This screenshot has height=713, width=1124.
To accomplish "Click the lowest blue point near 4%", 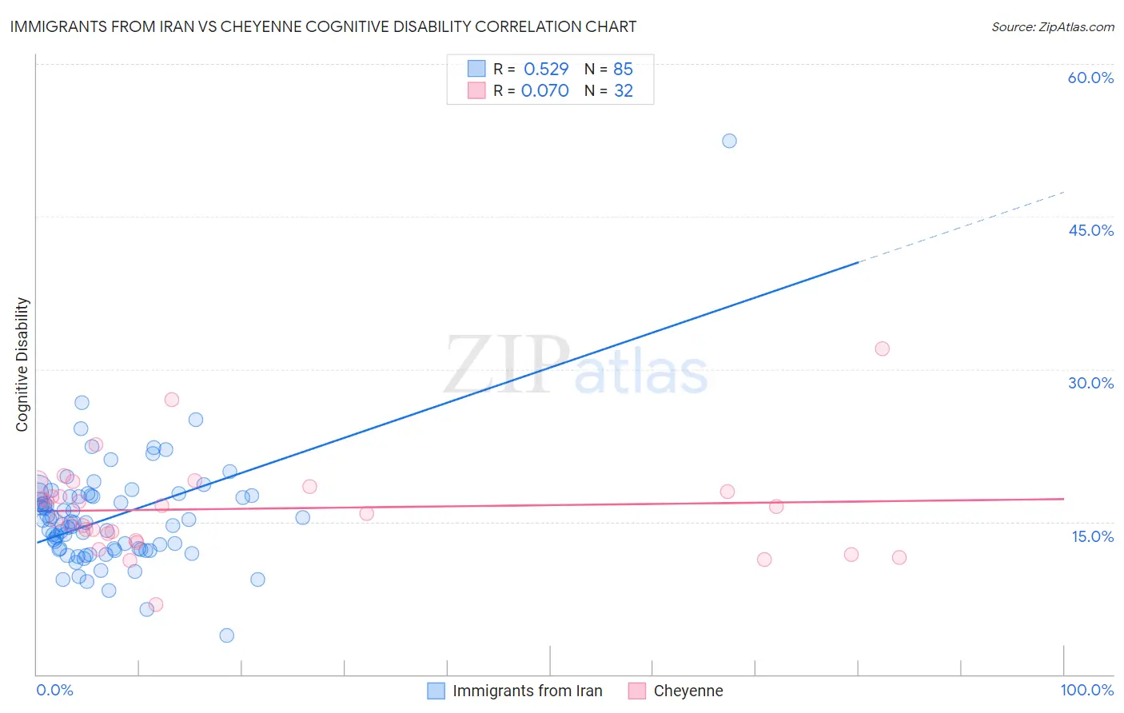I will (226, 635).
